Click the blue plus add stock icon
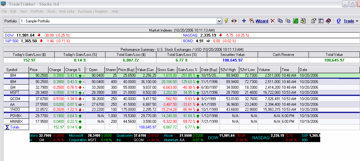The height and width of the screenshot is (161, 360). (244, 21)
